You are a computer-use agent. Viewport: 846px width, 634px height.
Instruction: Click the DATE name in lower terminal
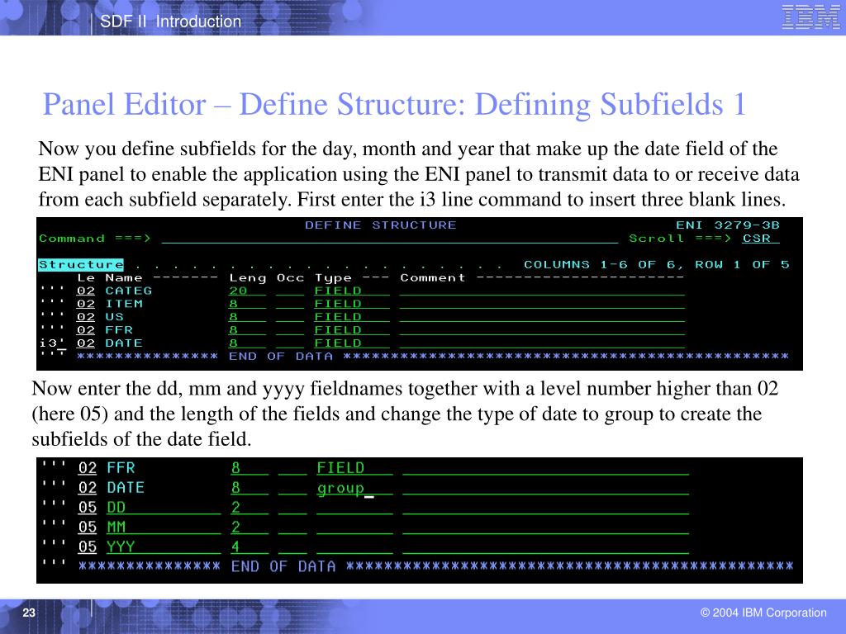click(x=126, y=487)
